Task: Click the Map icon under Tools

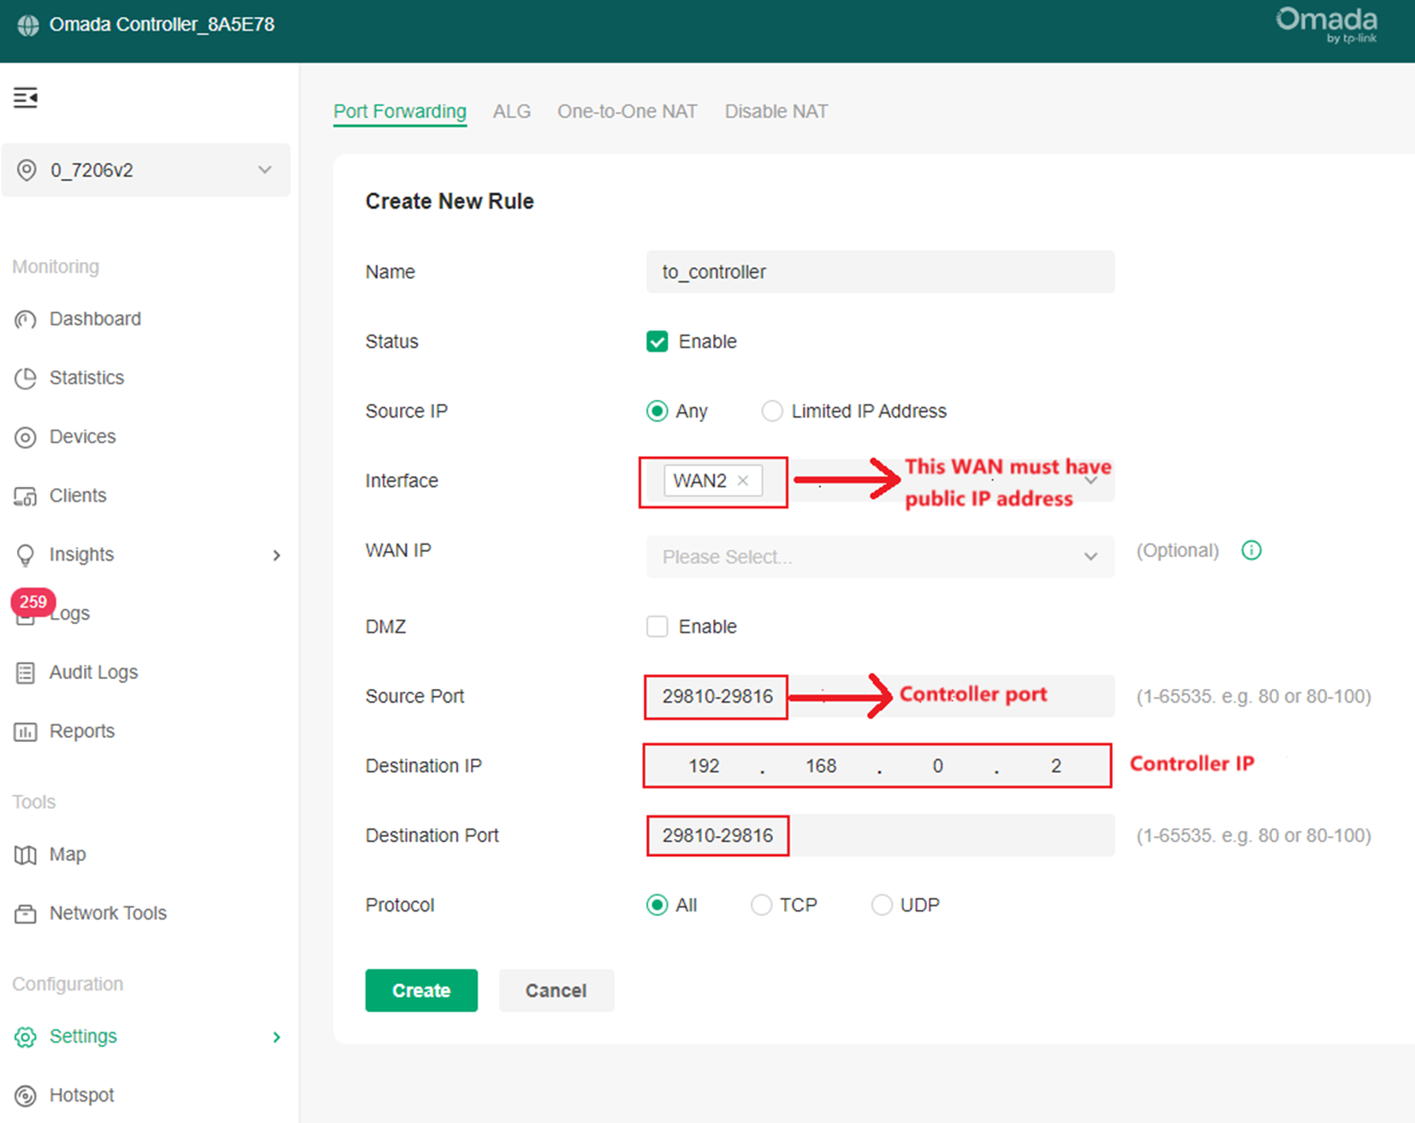Action: point(26,855)
